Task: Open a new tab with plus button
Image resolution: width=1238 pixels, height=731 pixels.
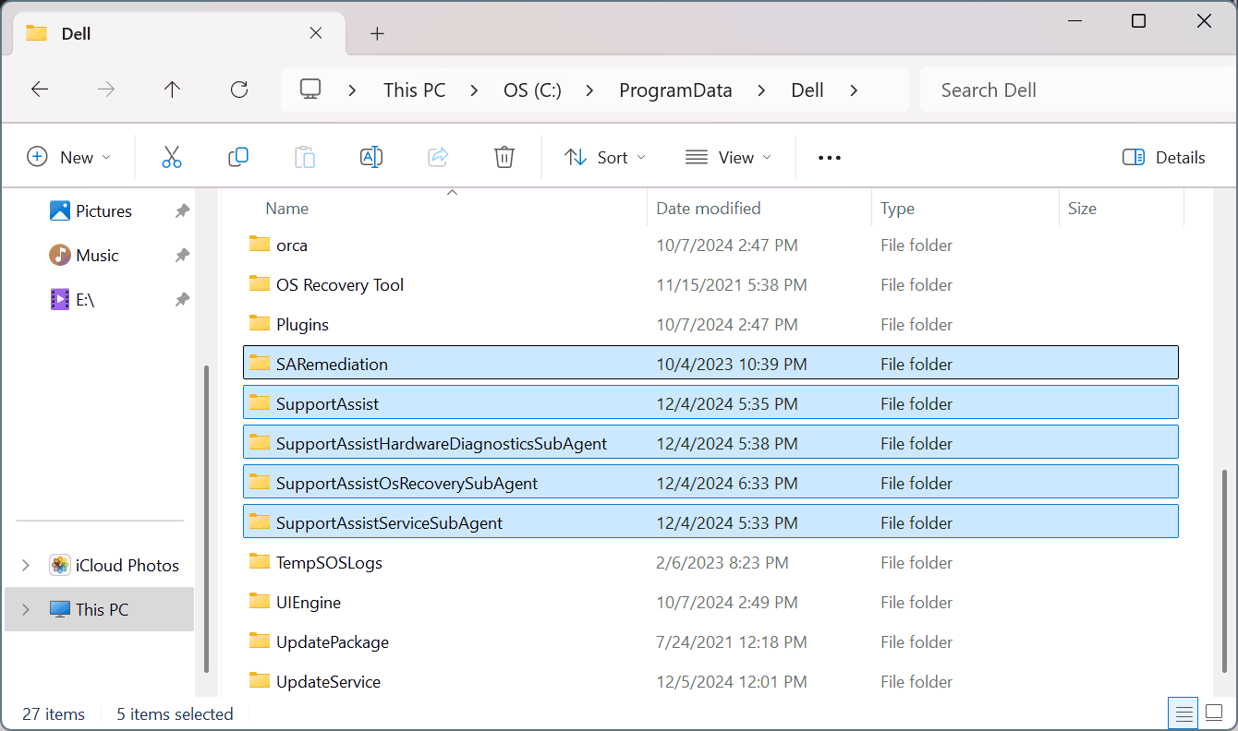Action: point(377,34)
